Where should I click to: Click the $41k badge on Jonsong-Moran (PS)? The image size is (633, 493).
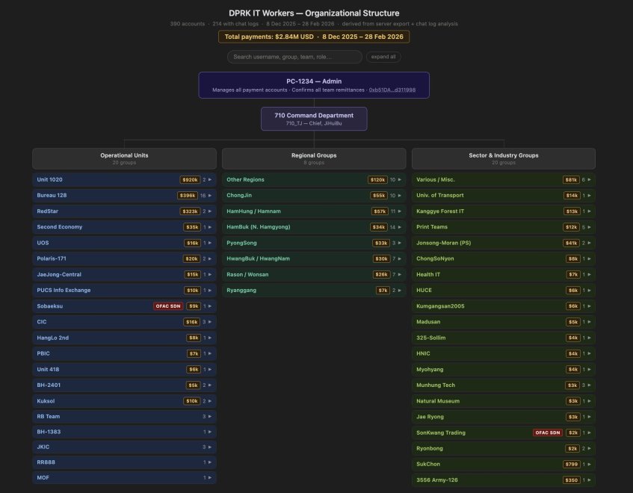coord(572,243)
